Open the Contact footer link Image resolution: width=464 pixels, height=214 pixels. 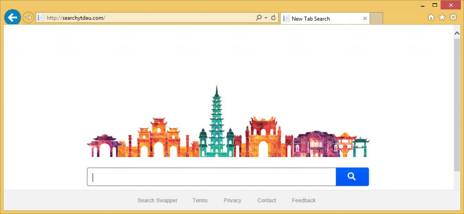(266, 200)
